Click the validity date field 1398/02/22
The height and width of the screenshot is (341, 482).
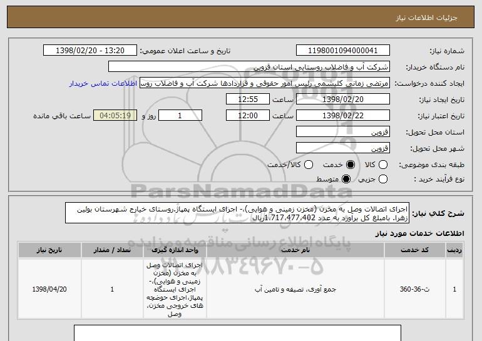click(x=343, y=116)
